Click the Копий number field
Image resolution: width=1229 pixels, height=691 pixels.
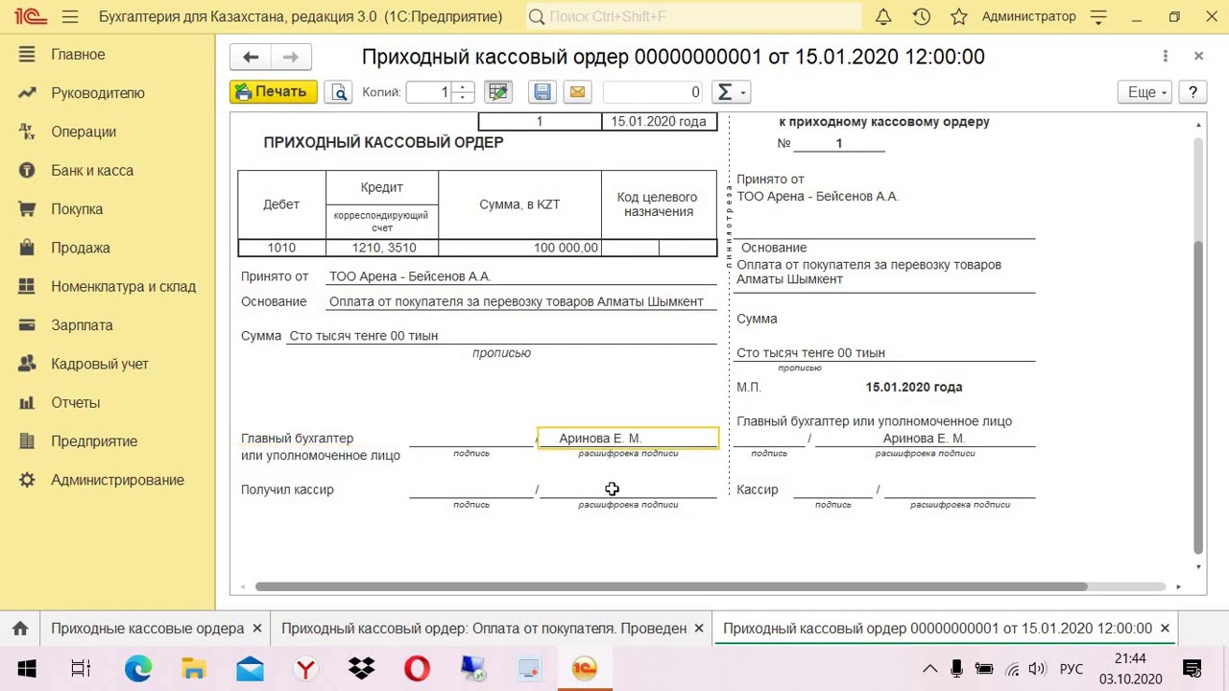pyautogui.click(x=429, y=92)
